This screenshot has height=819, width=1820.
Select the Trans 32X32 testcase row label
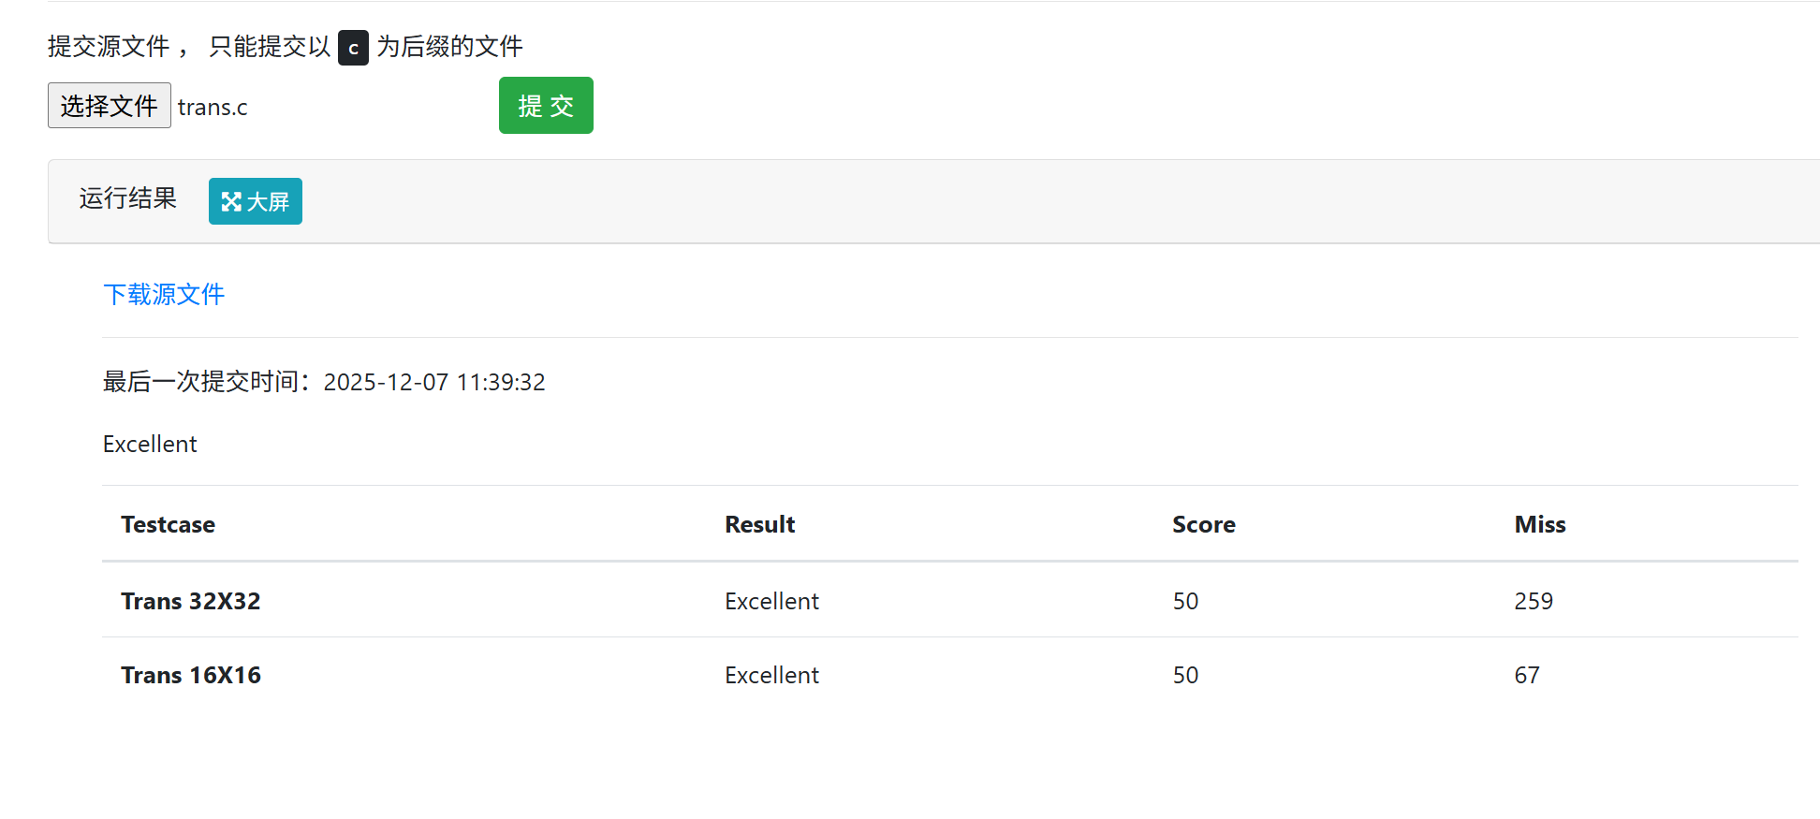point(191,601)
